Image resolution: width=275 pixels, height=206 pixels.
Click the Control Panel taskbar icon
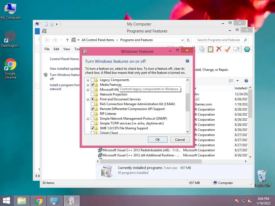point(54,201)
